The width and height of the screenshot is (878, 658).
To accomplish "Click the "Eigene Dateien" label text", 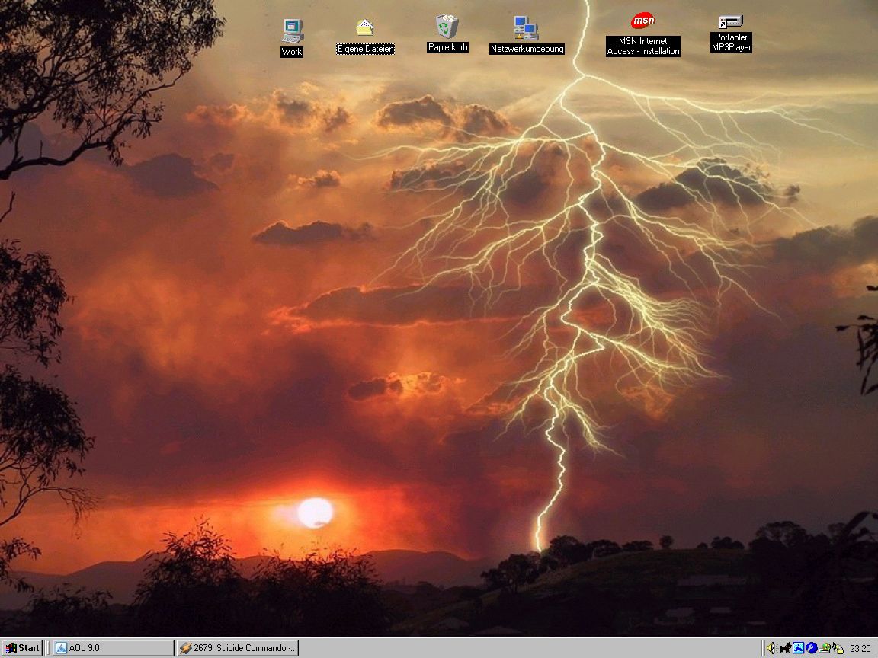I will (x=366, y=50).
